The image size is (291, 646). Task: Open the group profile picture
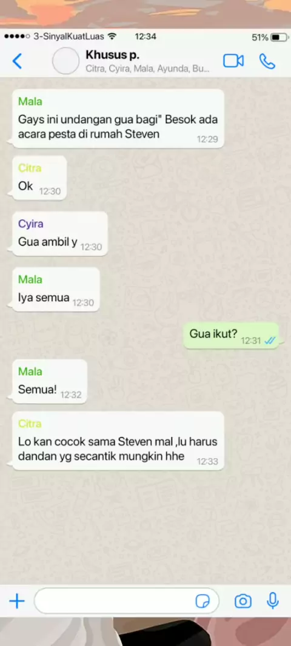(x=65, y=61)
